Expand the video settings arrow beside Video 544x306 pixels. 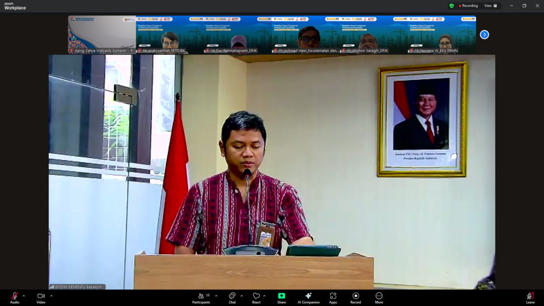point(52,296)
